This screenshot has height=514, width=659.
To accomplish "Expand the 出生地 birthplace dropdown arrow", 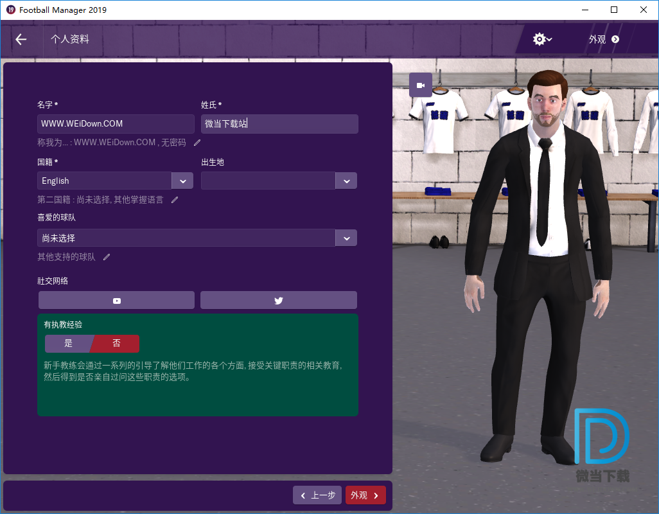I will pos(347,181).
